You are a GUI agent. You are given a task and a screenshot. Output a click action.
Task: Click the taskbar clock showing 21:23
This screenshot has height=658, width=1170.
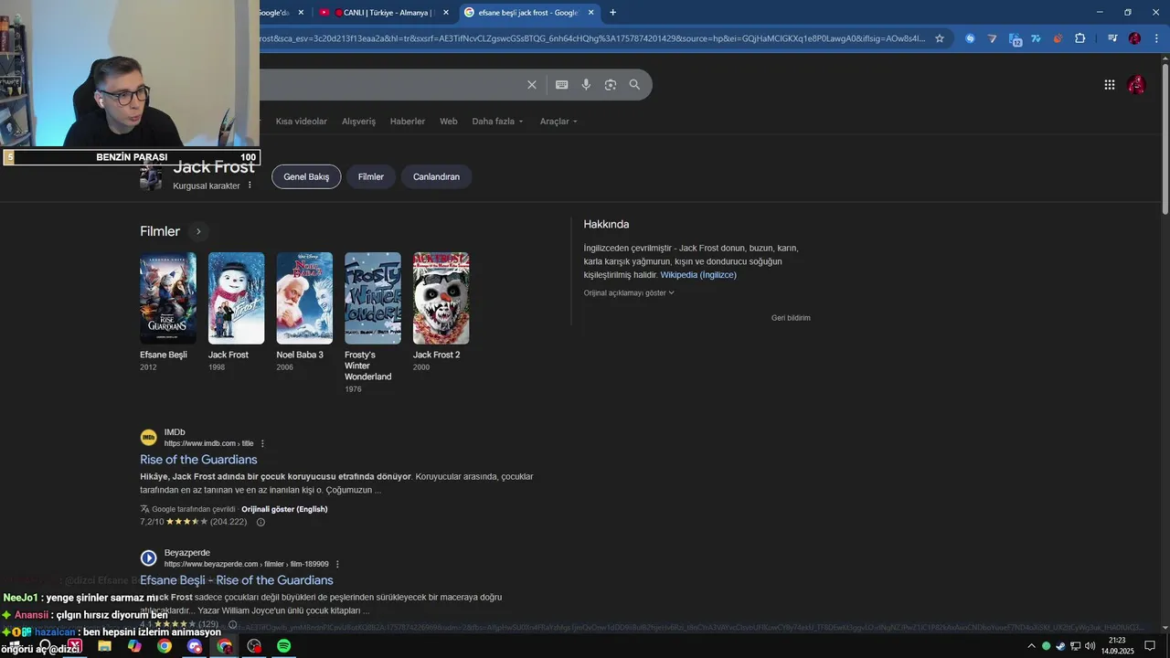(x=1116, y=646)
